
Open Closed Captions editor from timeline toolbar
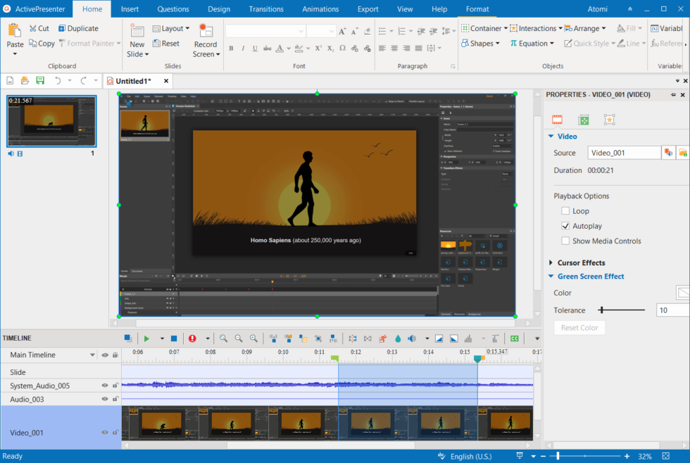(514, 338)
